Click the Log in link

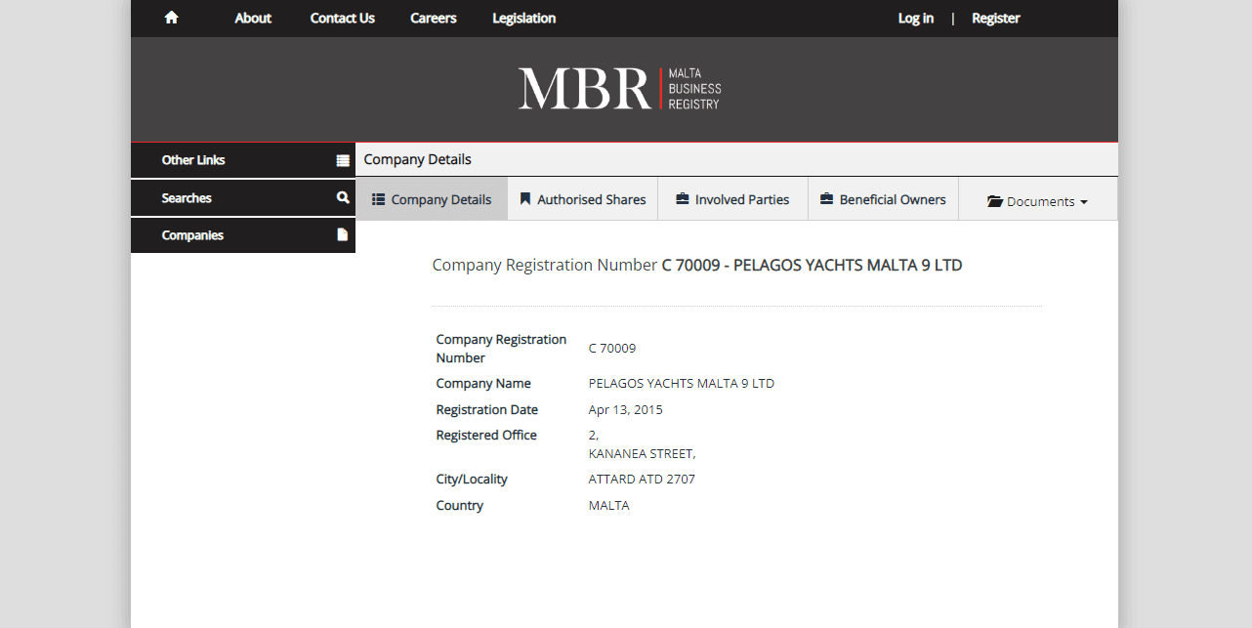915,18
